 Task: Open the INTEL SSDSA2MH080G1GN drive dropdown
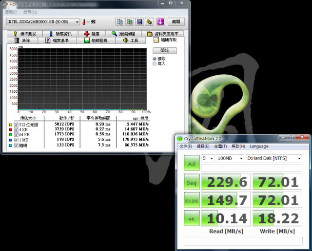43,22
